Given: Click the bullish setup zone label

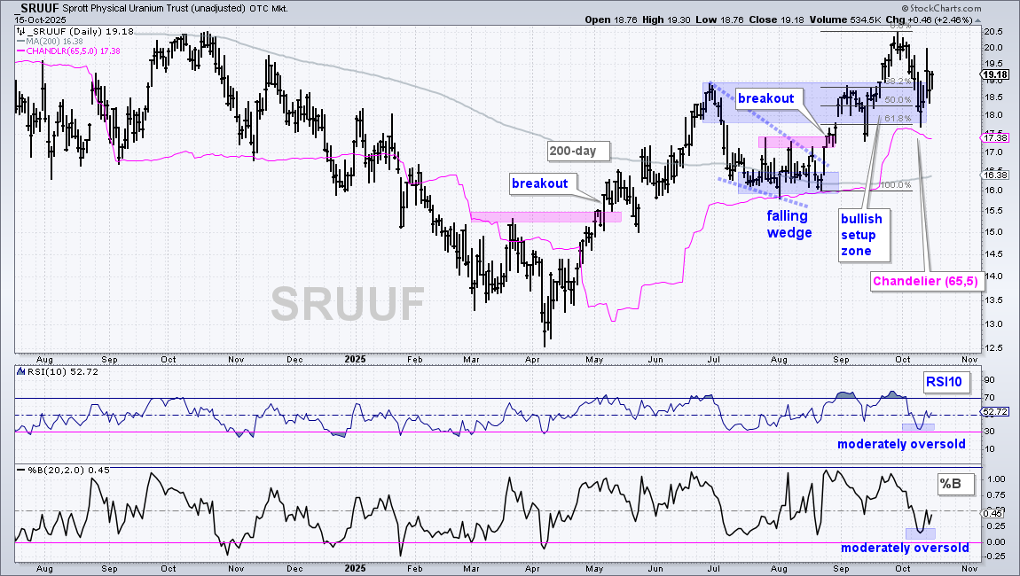Looking at the screenshot, I should point(862,235).
